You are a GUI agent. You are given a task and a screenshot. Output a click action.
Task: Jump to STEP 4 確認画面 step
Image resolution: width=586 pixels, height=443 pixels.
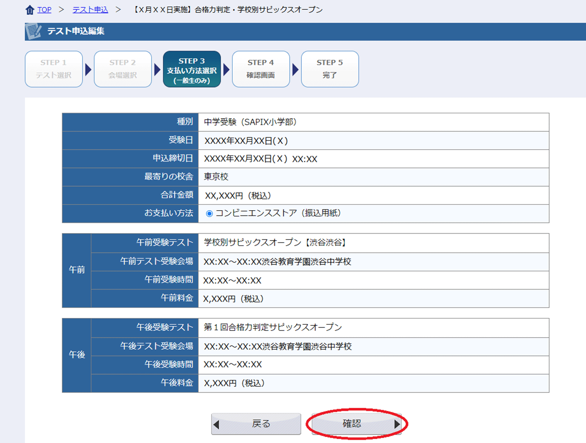261,69
